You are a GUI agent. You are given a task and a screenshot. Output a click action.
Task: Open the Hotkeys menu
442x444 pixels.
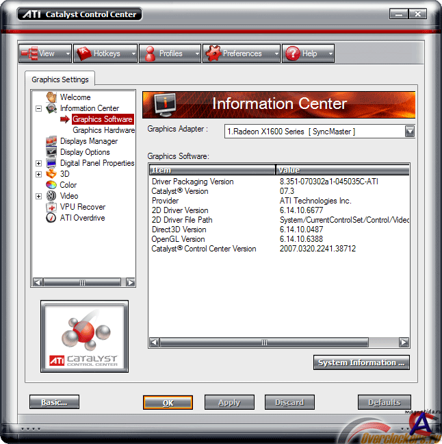point(105,53)
